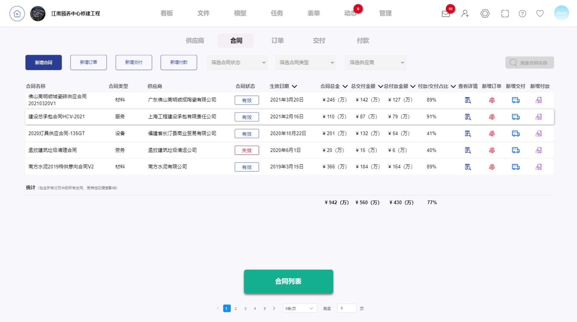This screenshot has width=577, height=322.
Task: Click the add user icon
Action: pyautogui.click(x=465, y=14)
